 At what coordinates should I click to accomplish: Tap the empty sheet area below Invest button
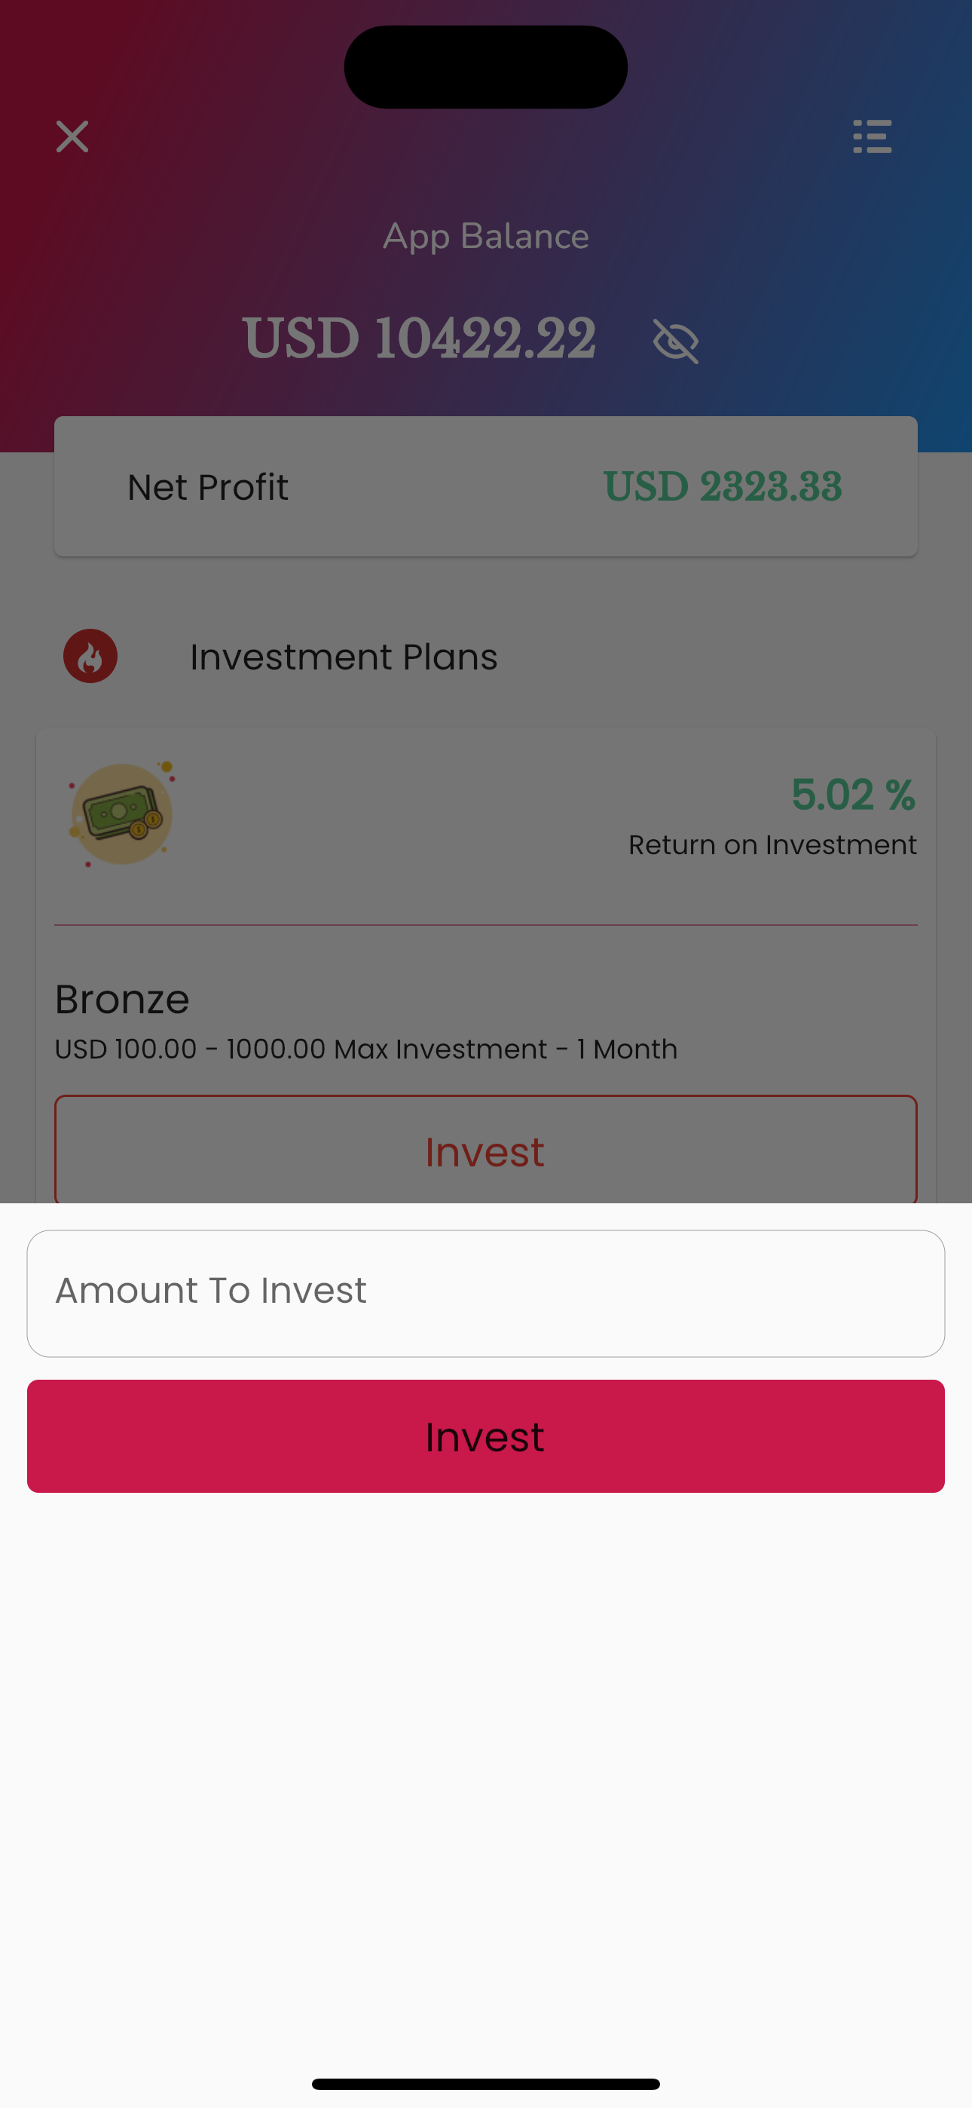tap(486, 1760)
